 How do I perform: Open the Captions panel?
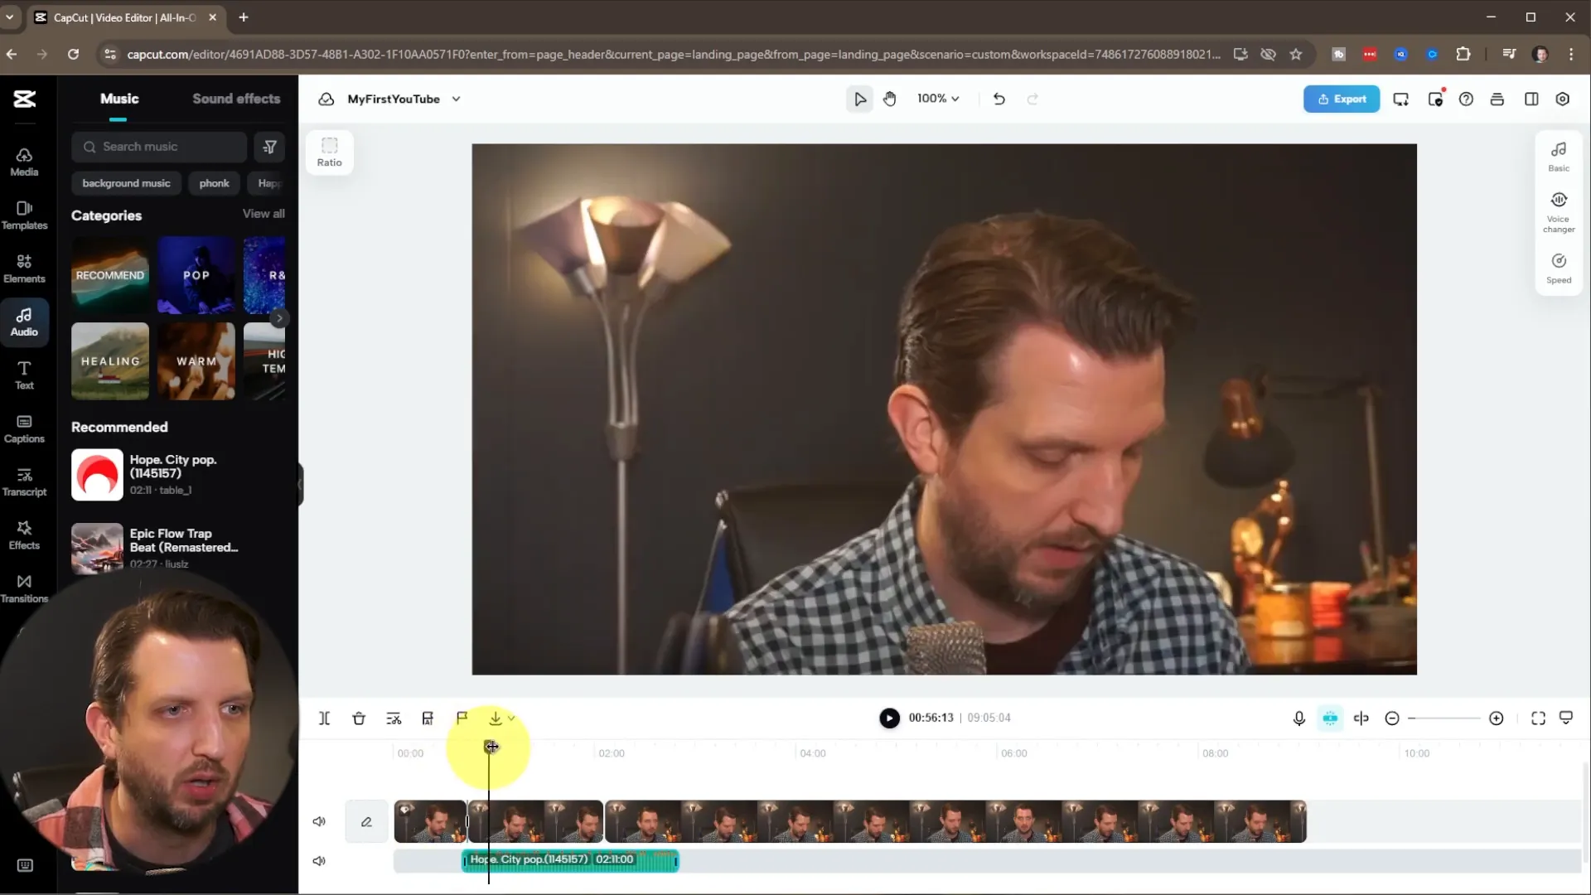[x=24, y=428]
